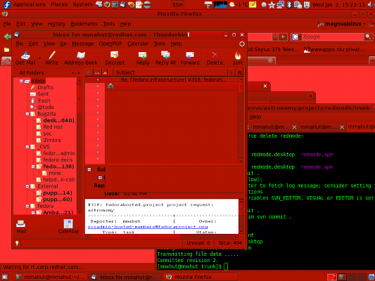Click the camera icon in overlay popup
Image resolution: width=375 pixels, height=281 pixels.
(x=110, y=86)
